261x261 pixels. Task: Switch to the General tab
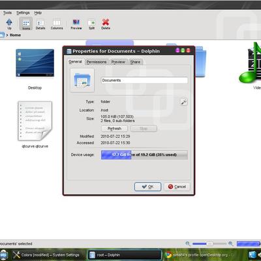75,62
